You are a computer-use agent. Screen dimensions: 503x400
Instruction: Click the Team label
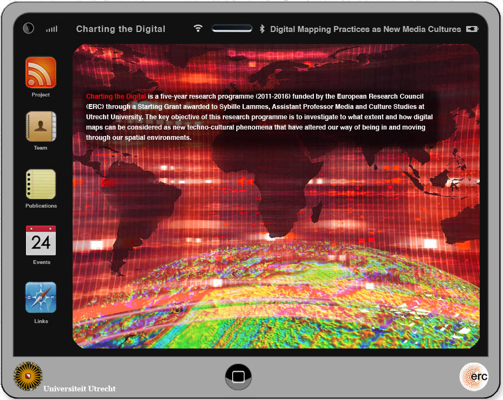[x=41, y=148]
